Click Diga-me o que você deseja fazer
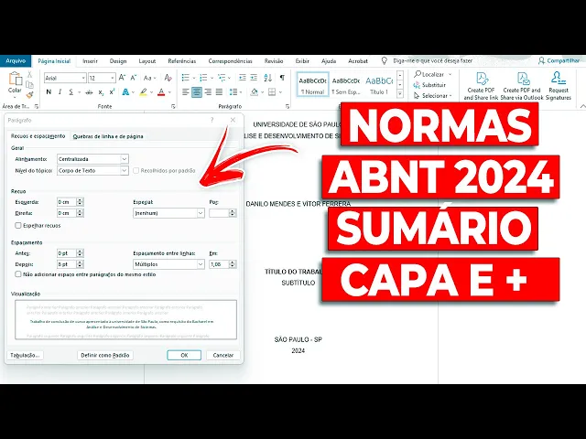 coord(432,60)
